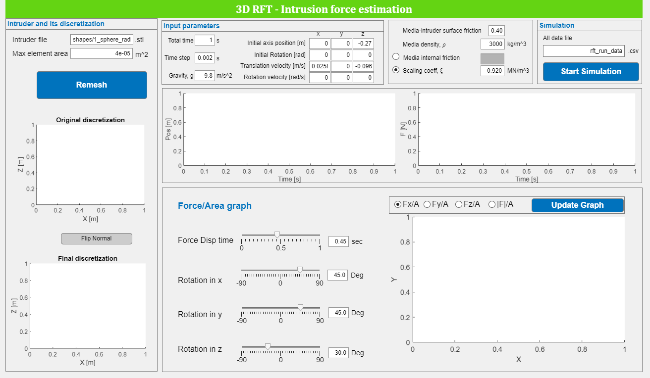This screenshot has width=650, height=378.
Task: Select the Fx/A radio option
Action: click(x=398, y=204)
